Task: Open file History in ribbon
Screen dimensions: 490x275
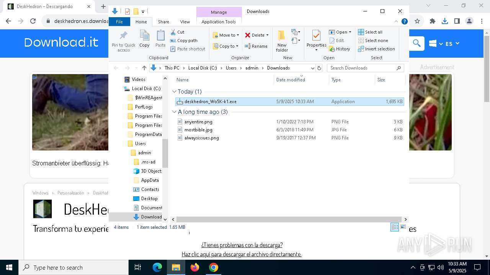Action: click(340, 49)
